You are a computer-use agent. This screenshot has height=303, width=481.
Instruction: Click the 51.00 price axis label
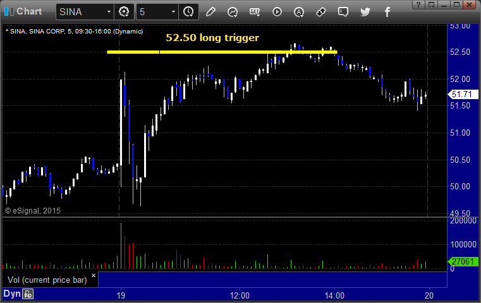coord(460,133)
